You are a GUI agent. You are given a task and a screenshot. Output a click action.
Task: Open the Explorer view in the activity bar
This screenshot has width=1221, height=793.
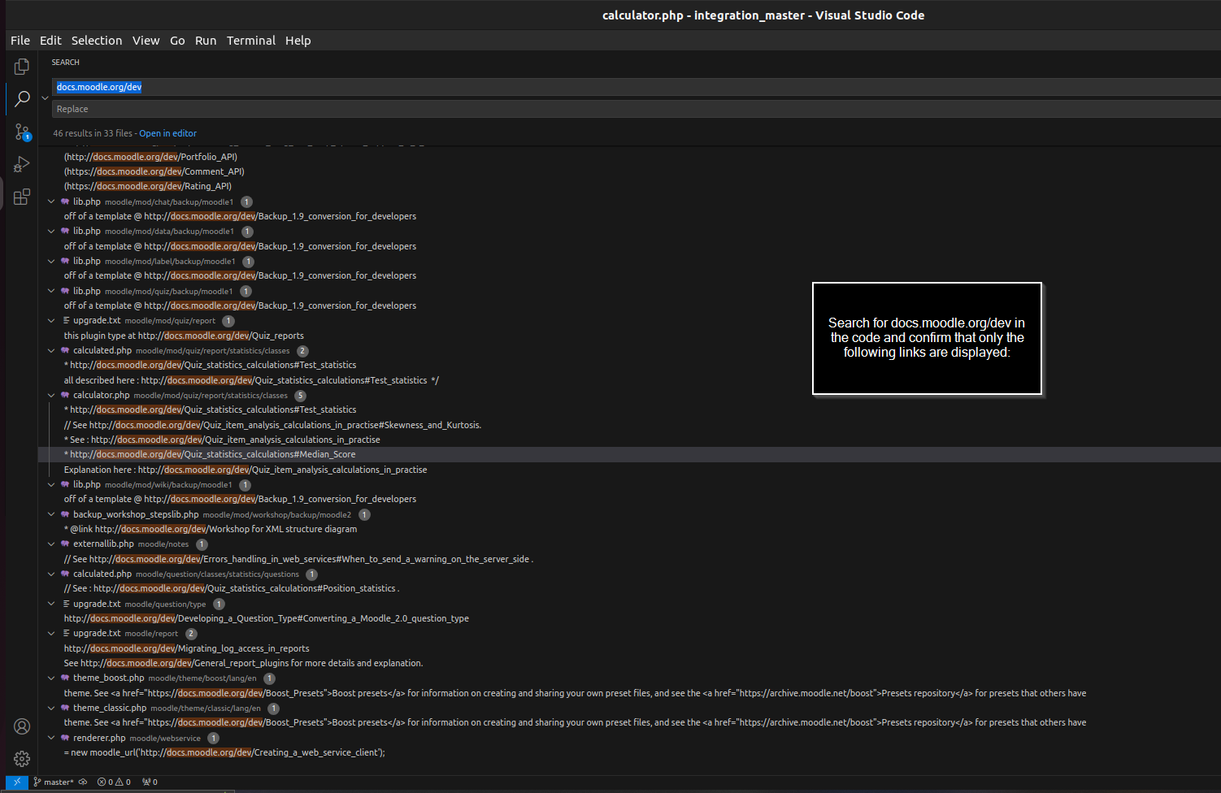click(x=22, y=67)
